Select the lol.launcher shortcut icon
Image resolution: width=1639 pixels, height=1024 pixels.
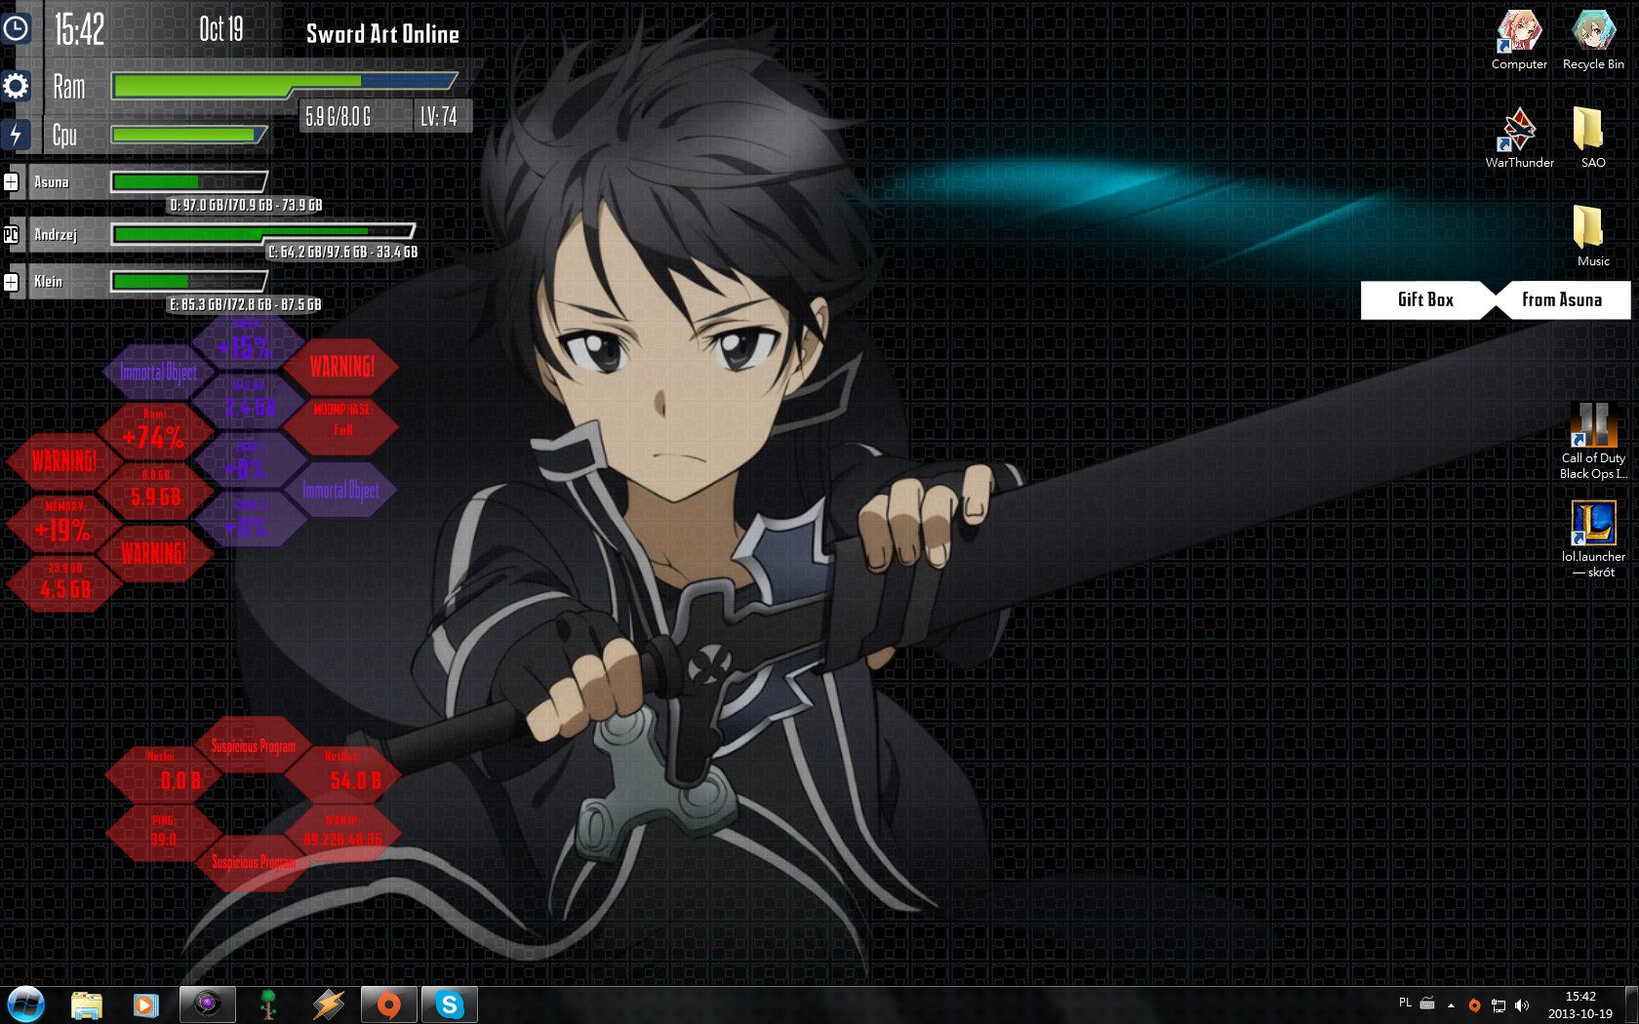pyautogui.click(x=1593, y=539)
